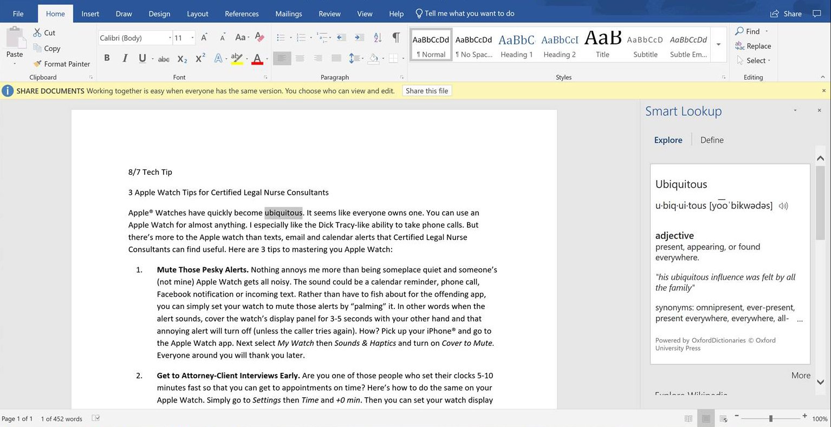Apply red font color
Viewport: 831px width, 427px height.
(257, 58)
